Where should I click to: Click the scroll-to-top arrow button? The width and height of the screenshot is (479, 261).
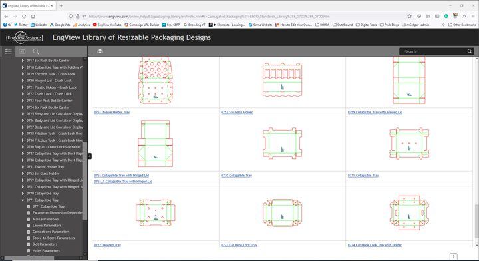click(x=453, y=257)
